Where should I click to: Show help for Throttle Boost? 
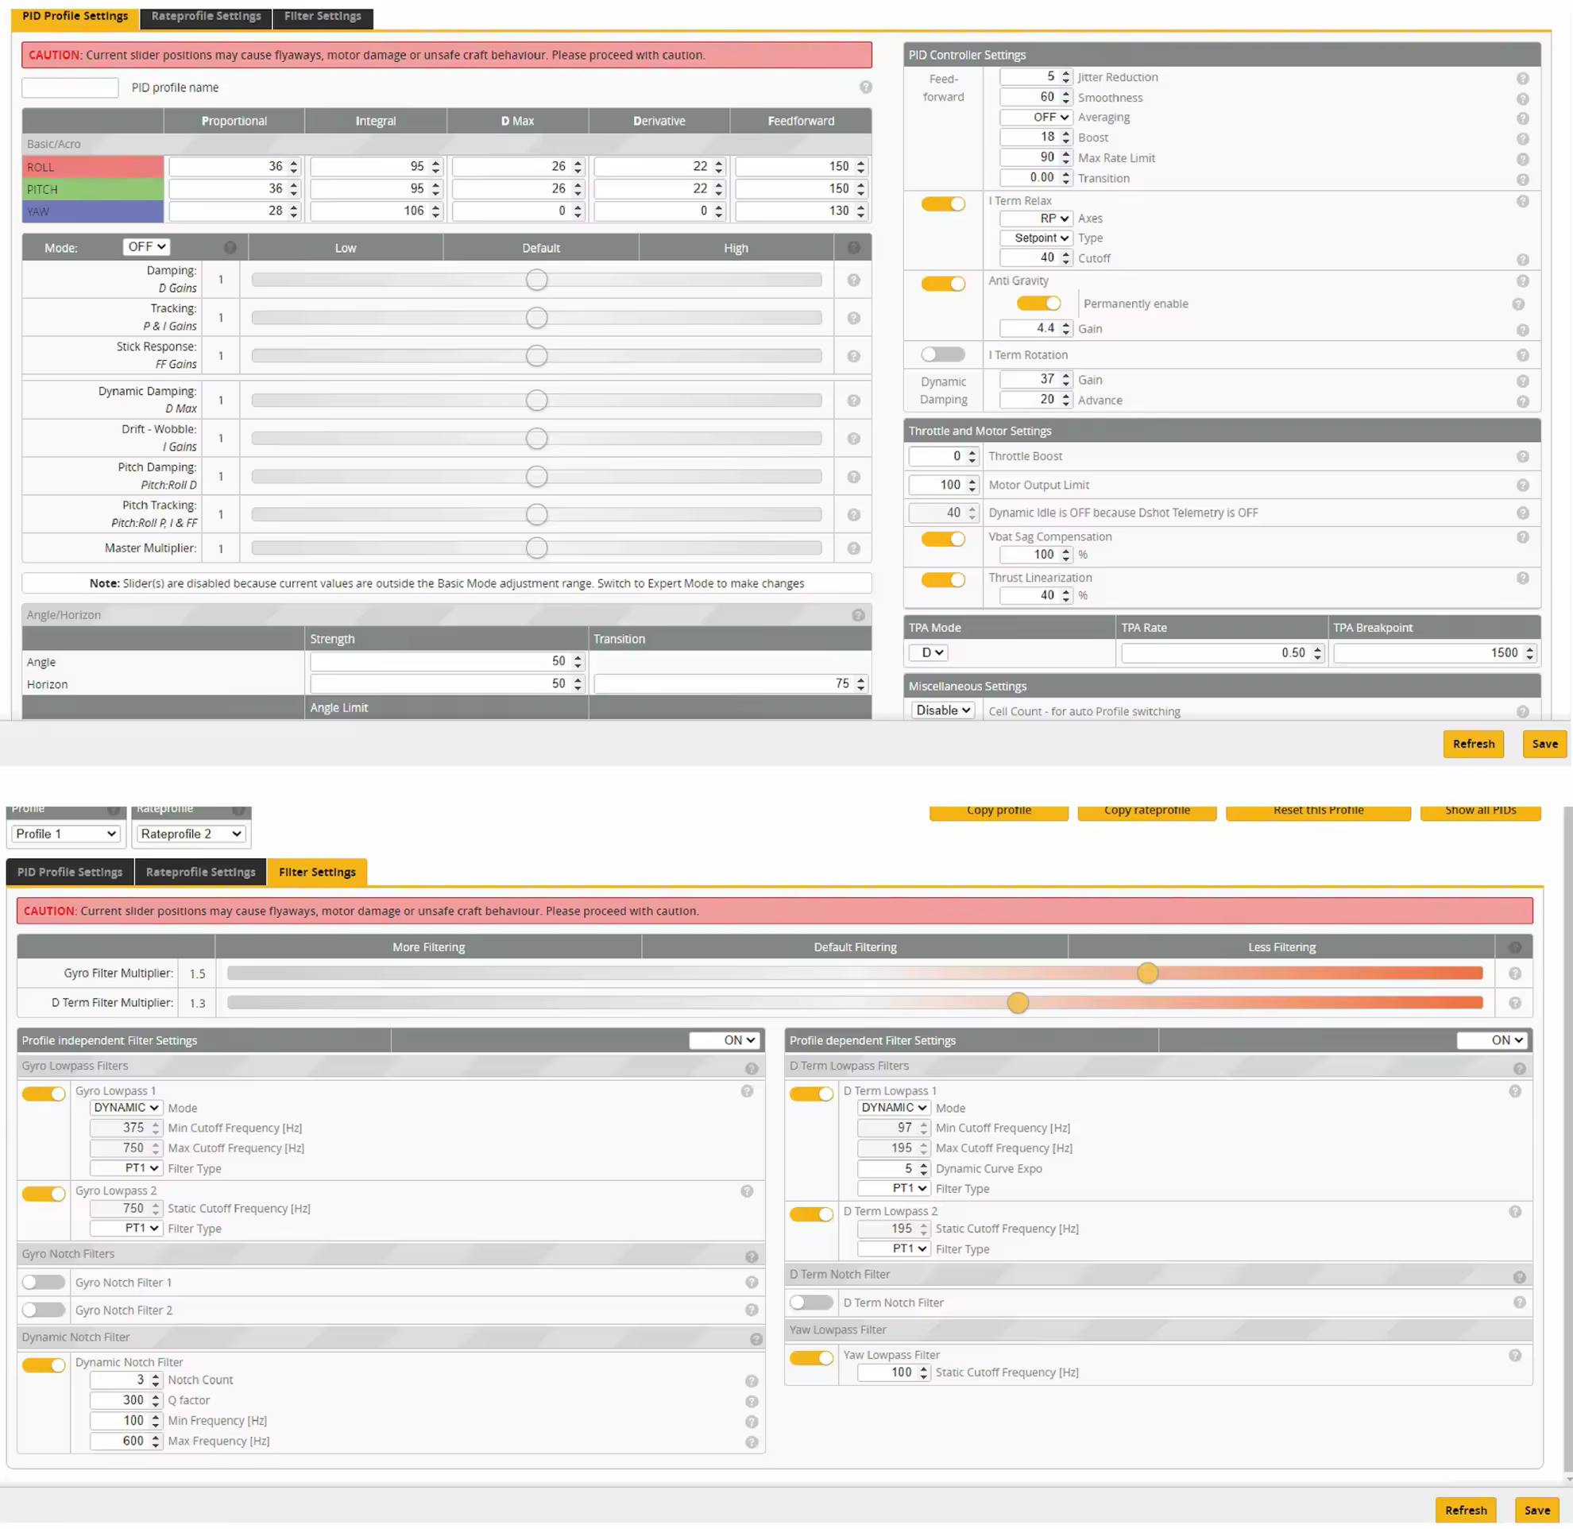pos(1522,456)
